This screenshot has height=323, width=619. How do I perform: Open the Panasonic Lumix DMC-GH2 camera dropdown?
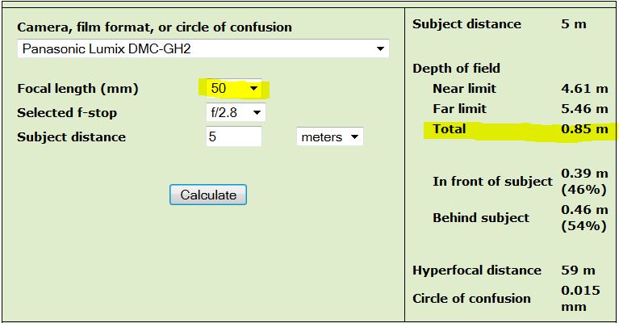(203, 48)
